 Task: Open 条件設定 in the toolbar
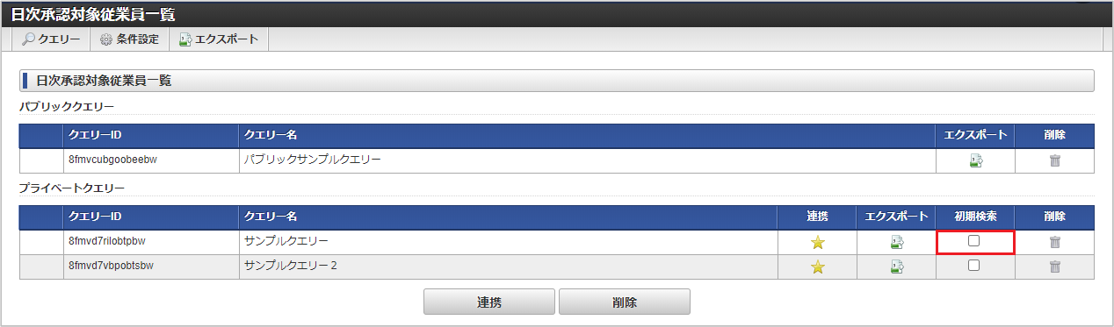(x=129, y=39)
